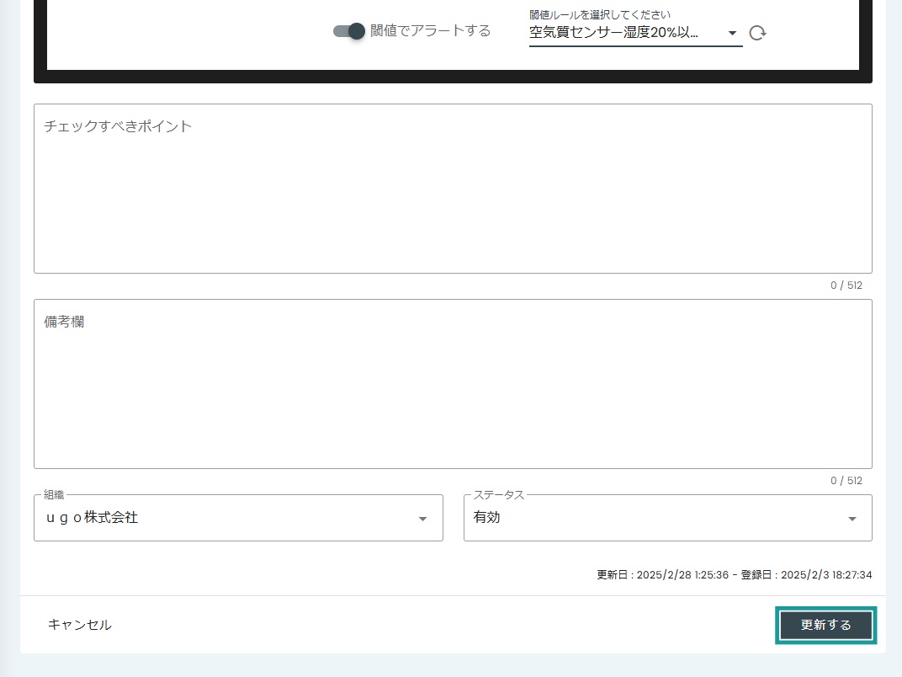Open the ステータス dropdown showing 有効

pos(667,518)
